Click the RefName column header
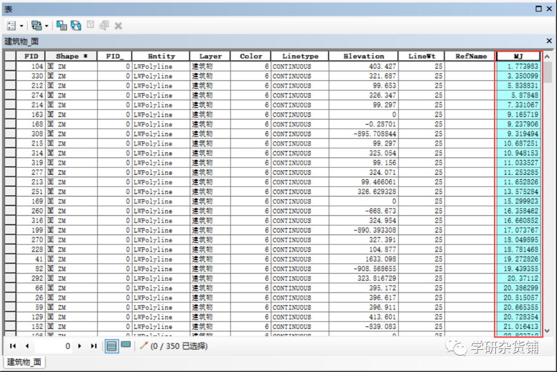 pyautogui.click(x=470, y=56)
